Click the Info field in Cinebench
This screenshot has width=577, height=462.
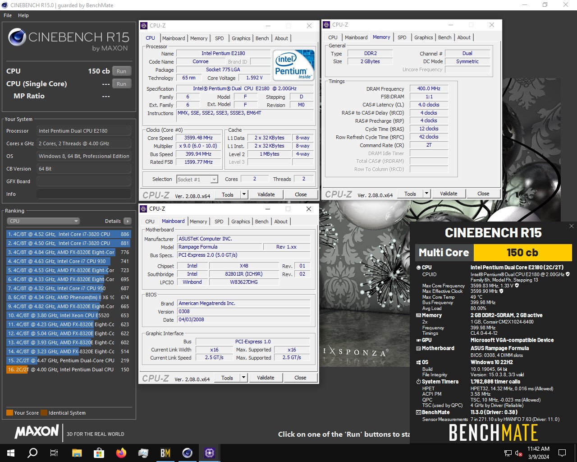click(84, 194)
